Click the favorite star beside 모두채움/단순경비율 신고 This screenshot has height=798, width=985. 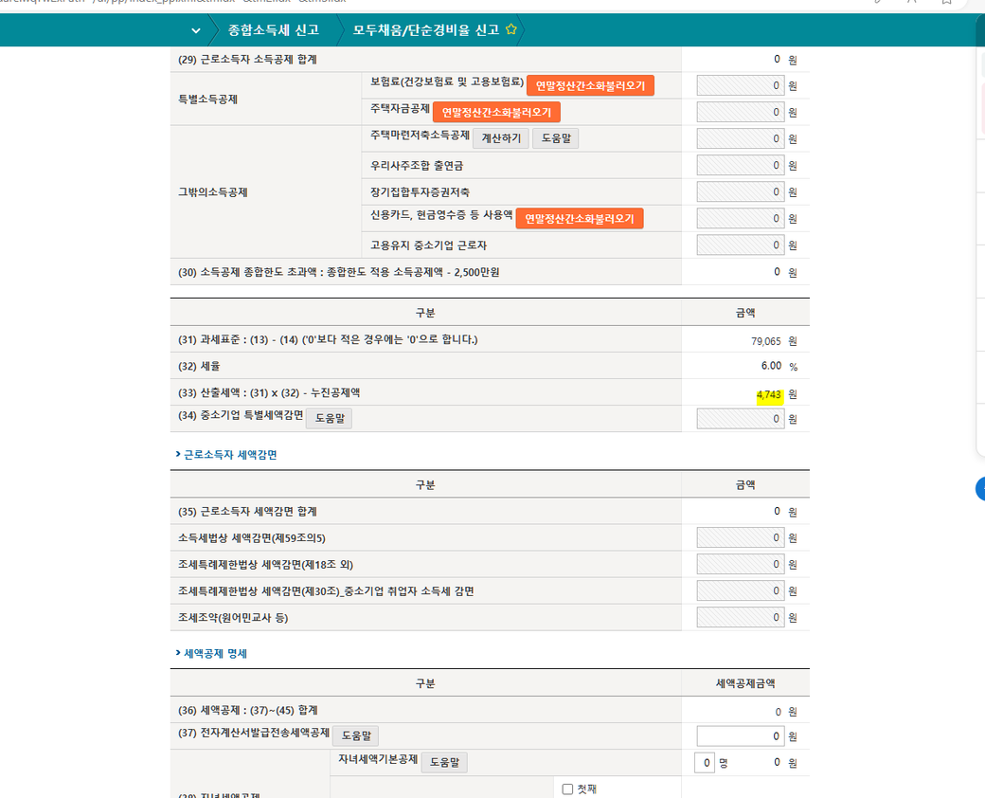[x=511, y=29]
